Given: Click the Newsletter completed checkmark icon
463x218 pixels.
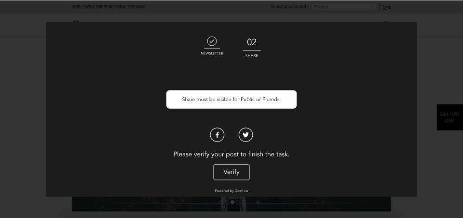Looking at the screenshot, I should [212, 41].
